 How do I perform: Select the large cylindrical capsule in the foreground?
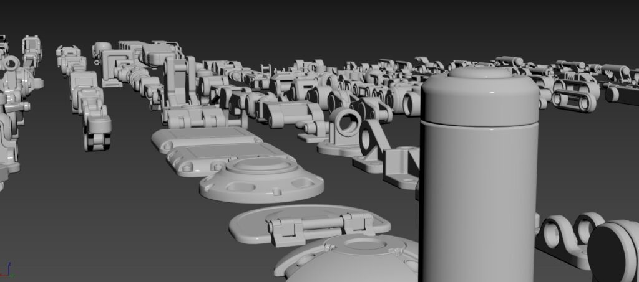tap(480, 175)
